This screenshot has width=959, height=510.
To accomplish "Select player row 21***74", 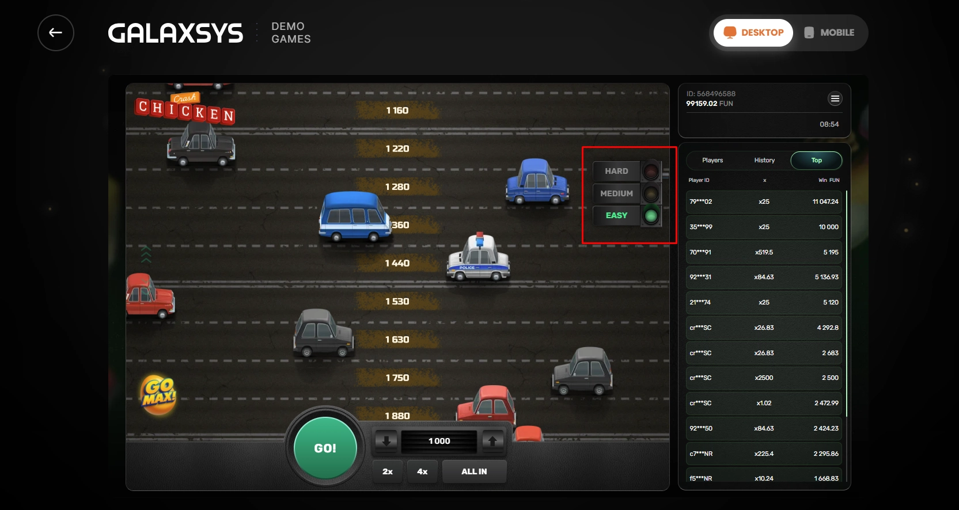I will point(764,302).
